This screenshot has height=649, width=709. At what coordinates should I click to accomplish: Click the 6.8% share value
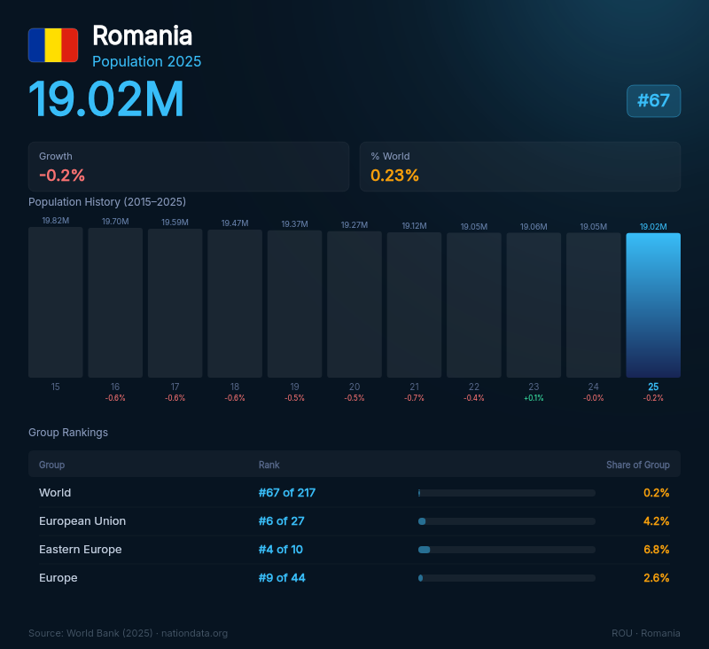[x=656, y=550]
